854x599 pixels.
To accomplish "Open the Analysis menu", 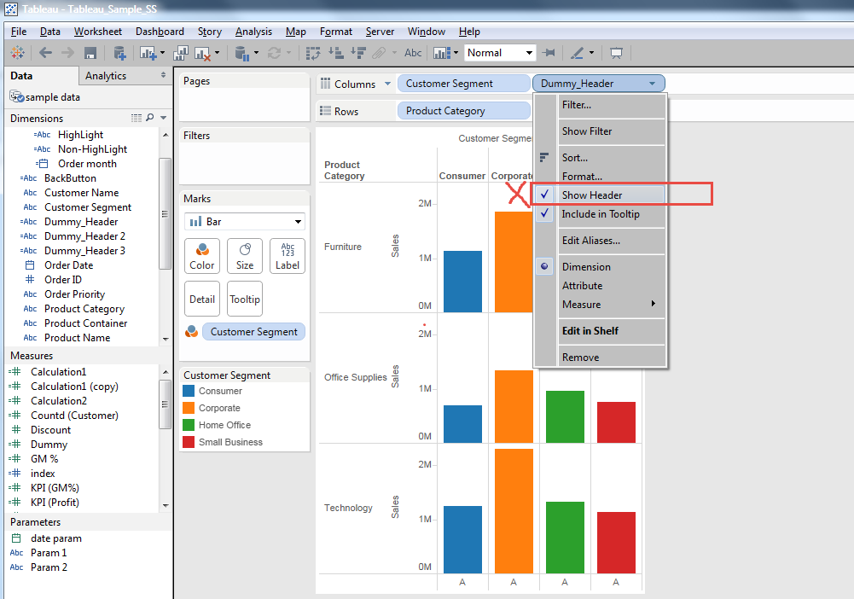I will (x=253, y=32).
